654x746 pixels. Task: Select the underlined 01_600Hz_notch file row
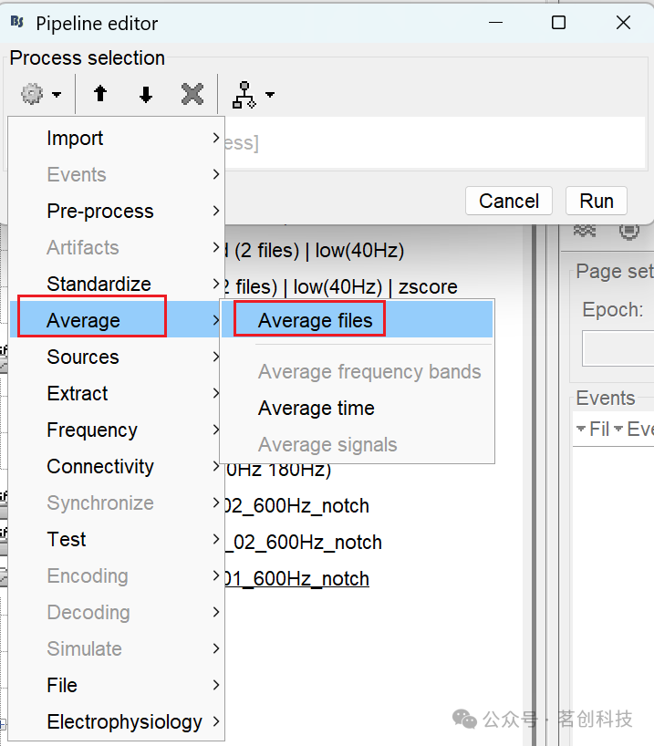point(296,579)
